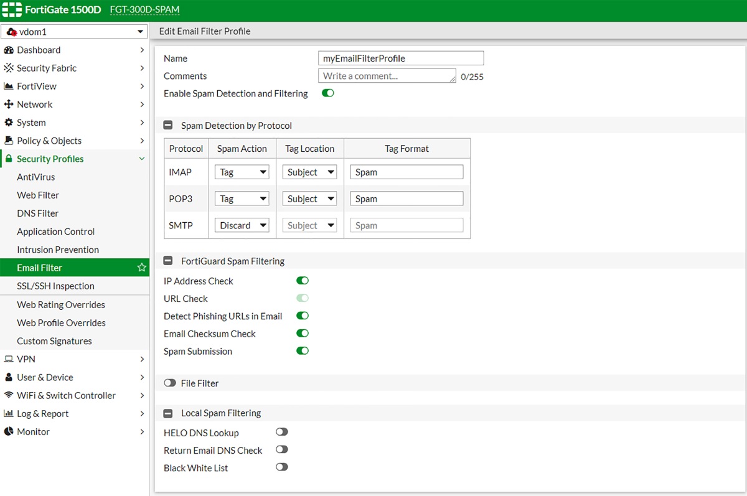This screenshot has height=496, width=747.
Task: Click the Security Profiles lock icon
Action: point(9,159)
